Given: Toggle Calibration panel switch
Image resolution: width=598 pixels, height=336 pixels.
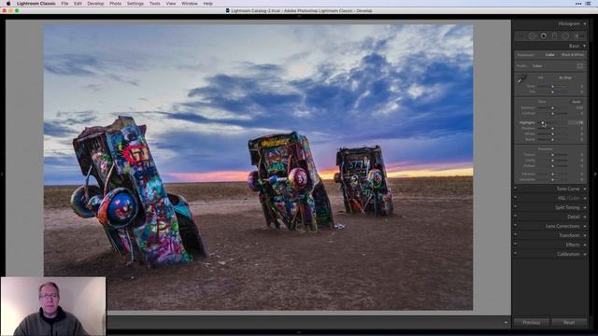Looking at the screenshot, I should (515, 253).
